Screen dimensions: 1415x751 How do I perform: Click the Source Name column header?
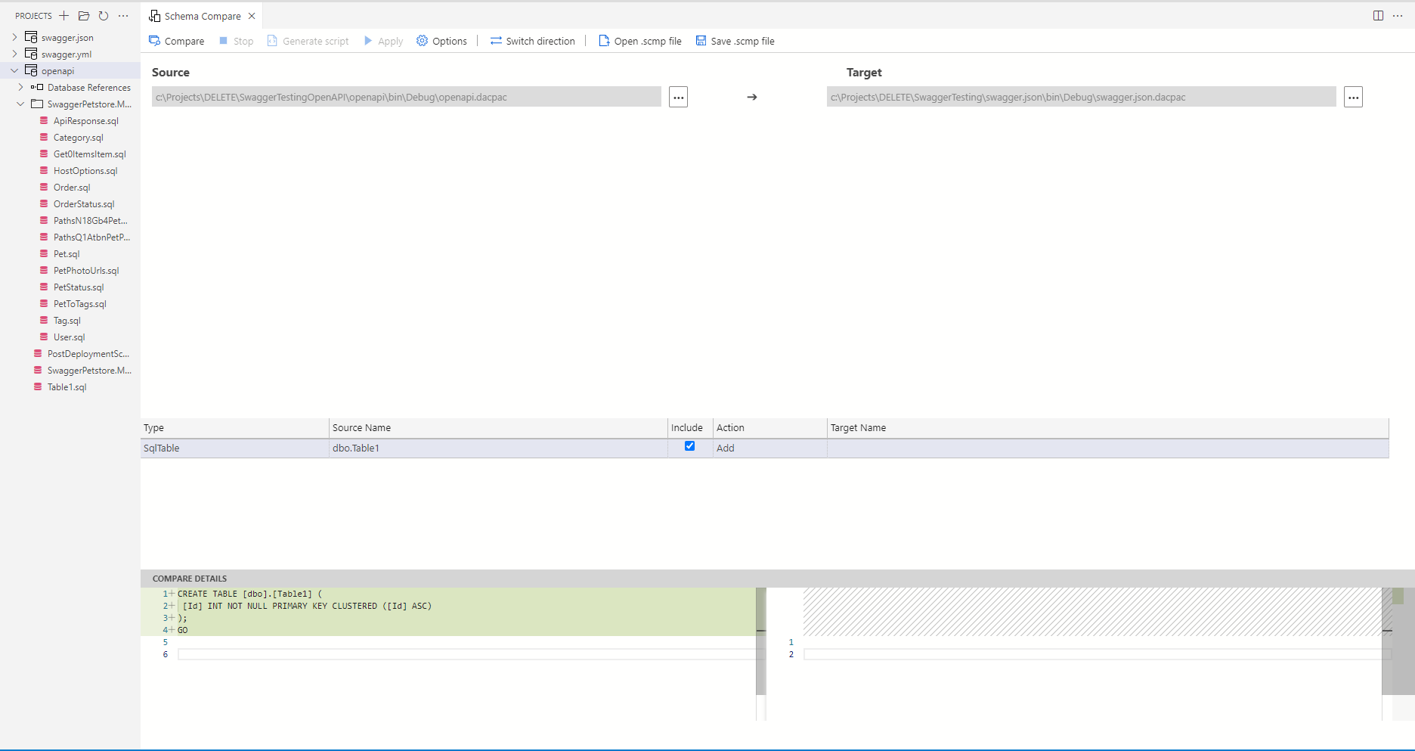[498, 427]
